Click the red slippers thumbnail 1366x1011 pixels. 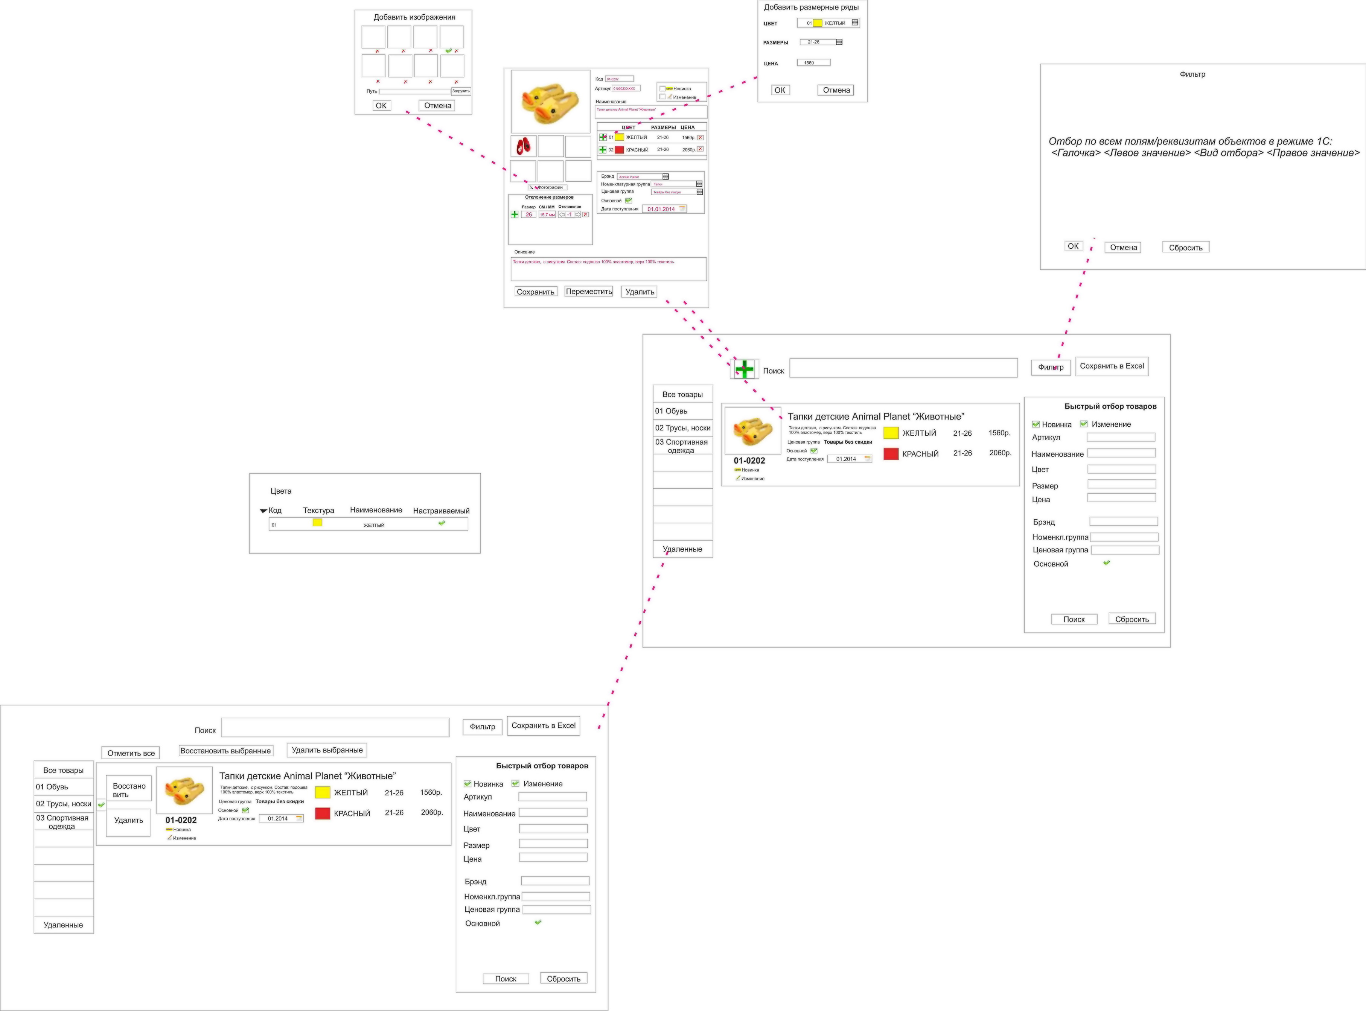(524, 146)
